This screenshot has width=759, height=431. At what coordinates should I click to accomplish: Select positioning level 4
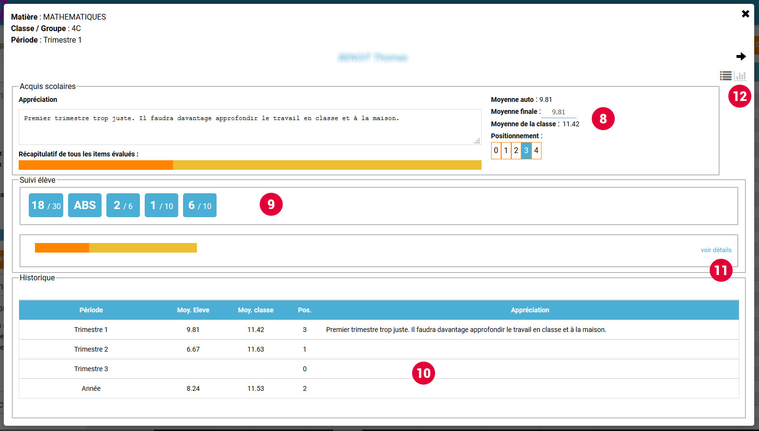click(536, 151)
